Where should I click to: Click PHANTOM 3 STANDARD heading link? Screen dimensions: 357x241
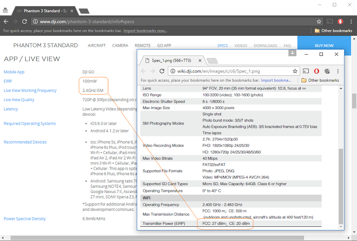(x=46, y=45)
